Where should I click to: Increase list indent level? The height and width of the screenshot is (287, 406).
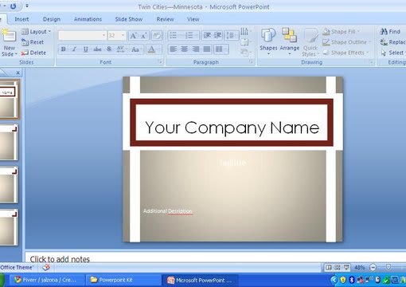[217, 35]
